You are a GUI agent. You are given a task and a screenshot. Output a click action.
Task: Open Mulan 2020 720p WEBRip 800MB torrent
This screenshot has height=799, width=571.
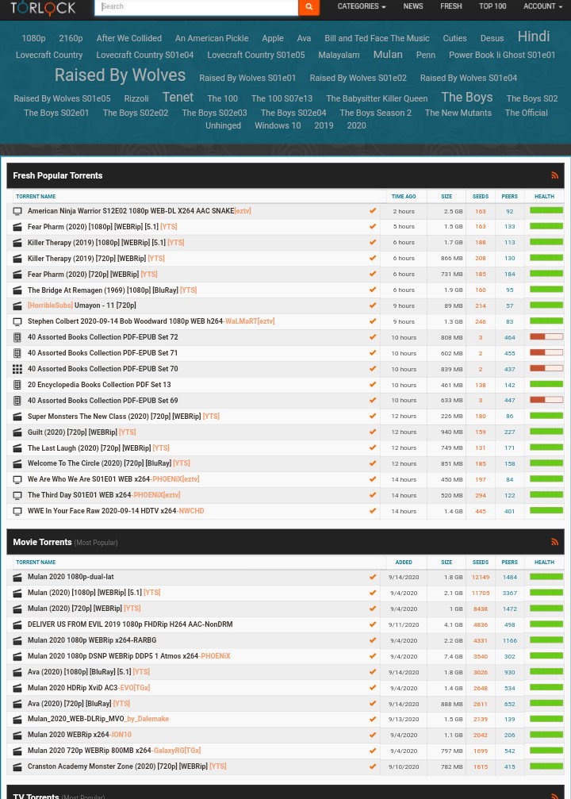tap(114, 751)
